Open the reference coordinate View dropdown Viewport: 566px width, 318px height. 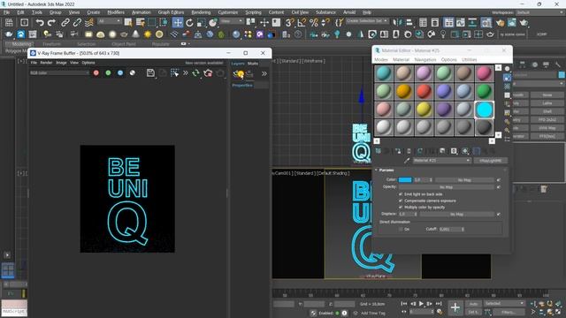coord(232,21)
